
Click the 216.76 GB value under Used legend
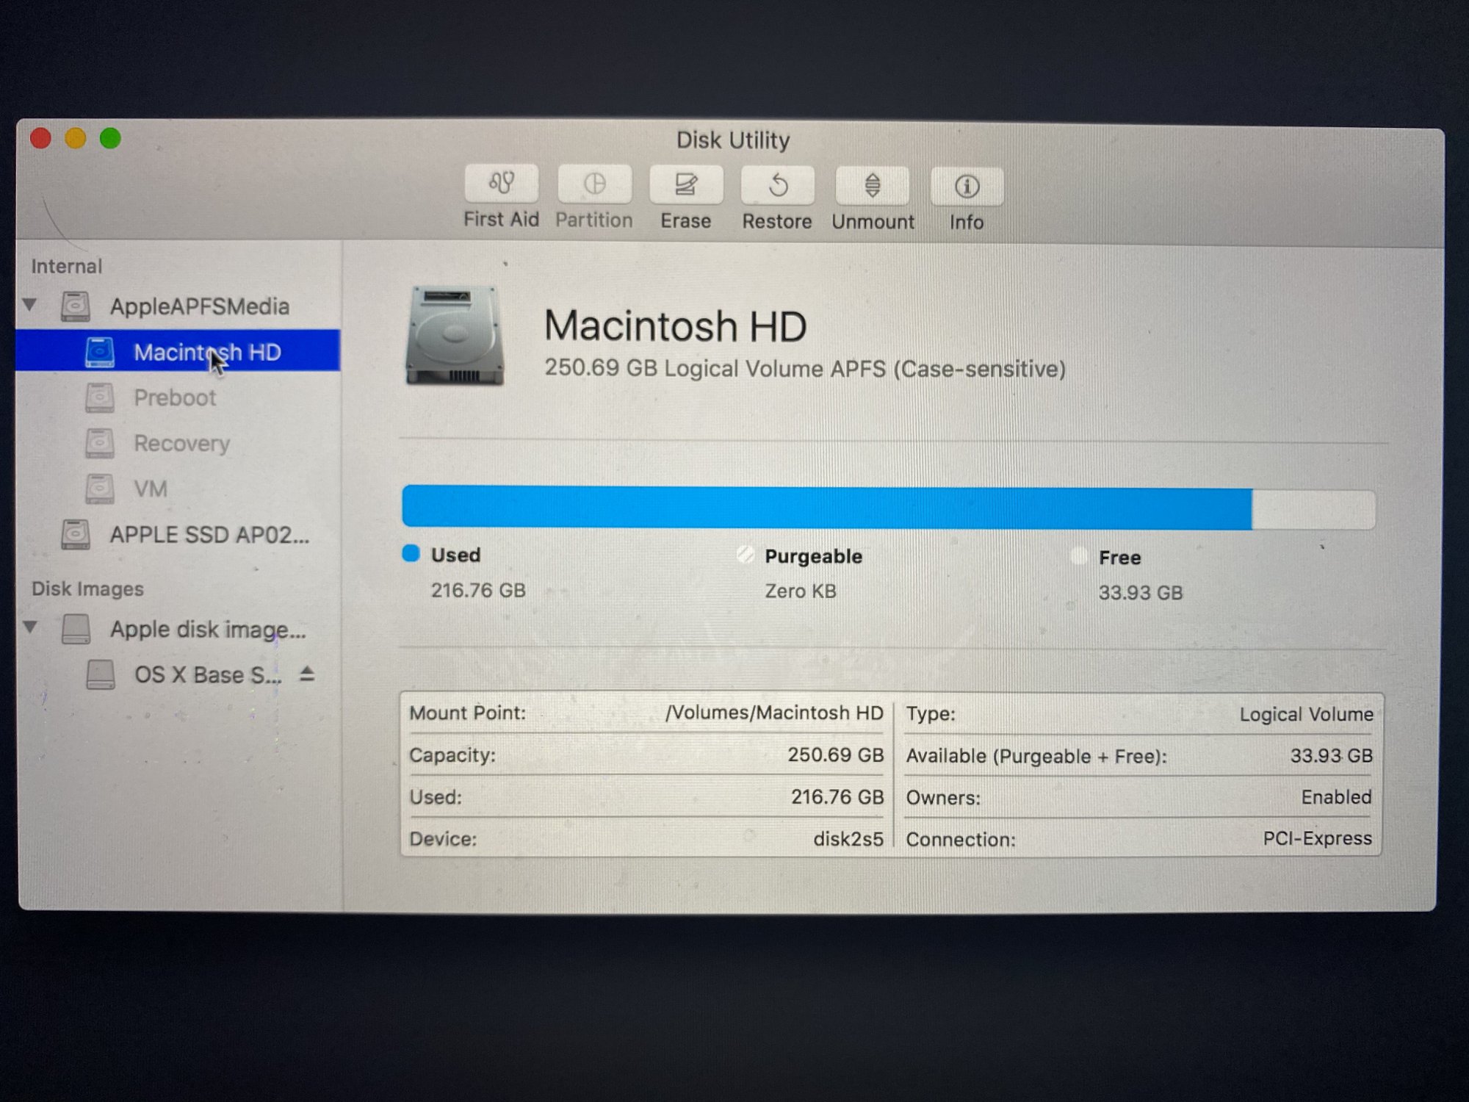click(478, 590)
